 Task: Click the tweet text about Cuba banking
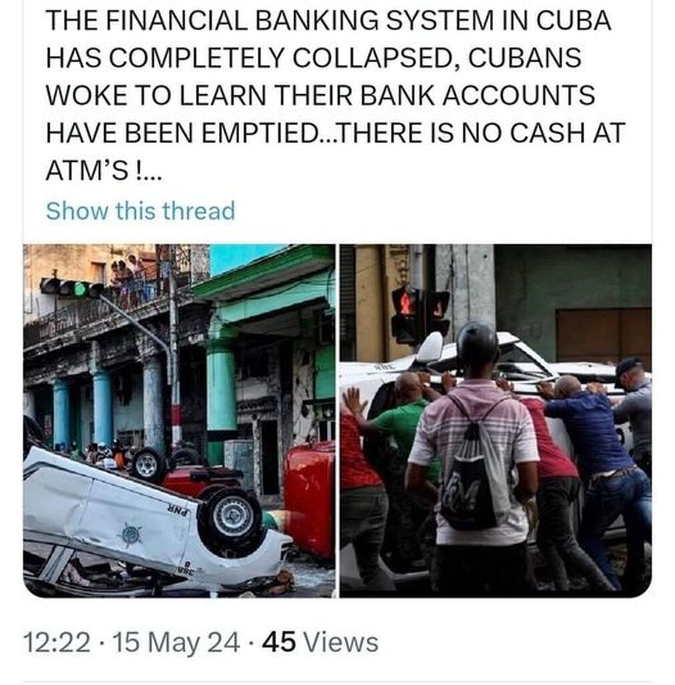pos(335,95)
